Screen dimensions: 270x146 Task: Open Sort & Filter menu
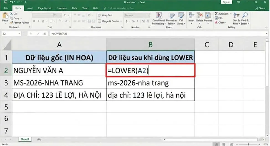point(236,18)
